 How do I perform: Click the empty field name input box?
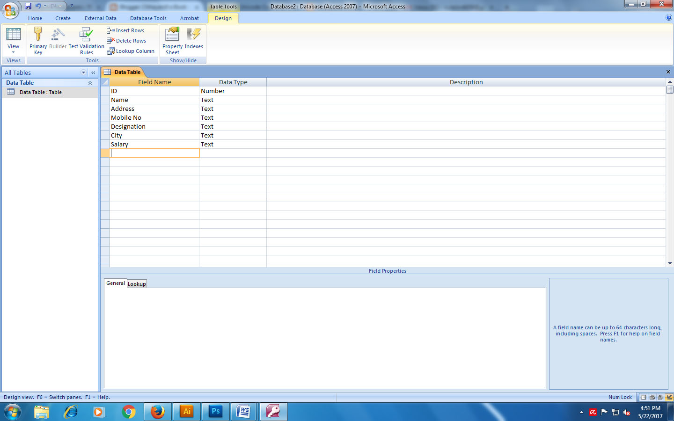click(154, 153)
